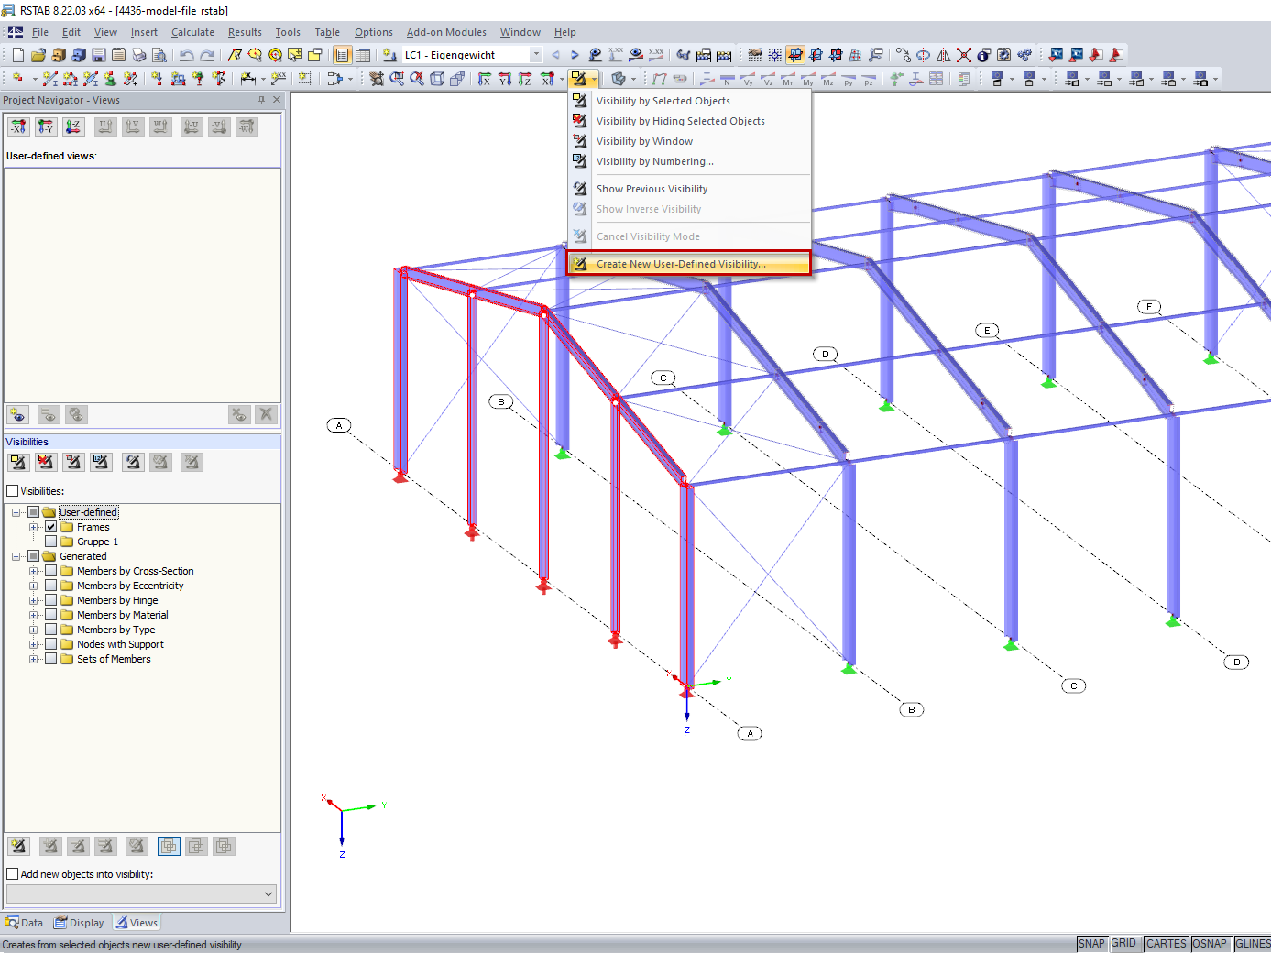Choose Show Previous Visibility menu entry
Viewport: 1271px width, 953px height.
pyautogui.click(x=689, y=189)
